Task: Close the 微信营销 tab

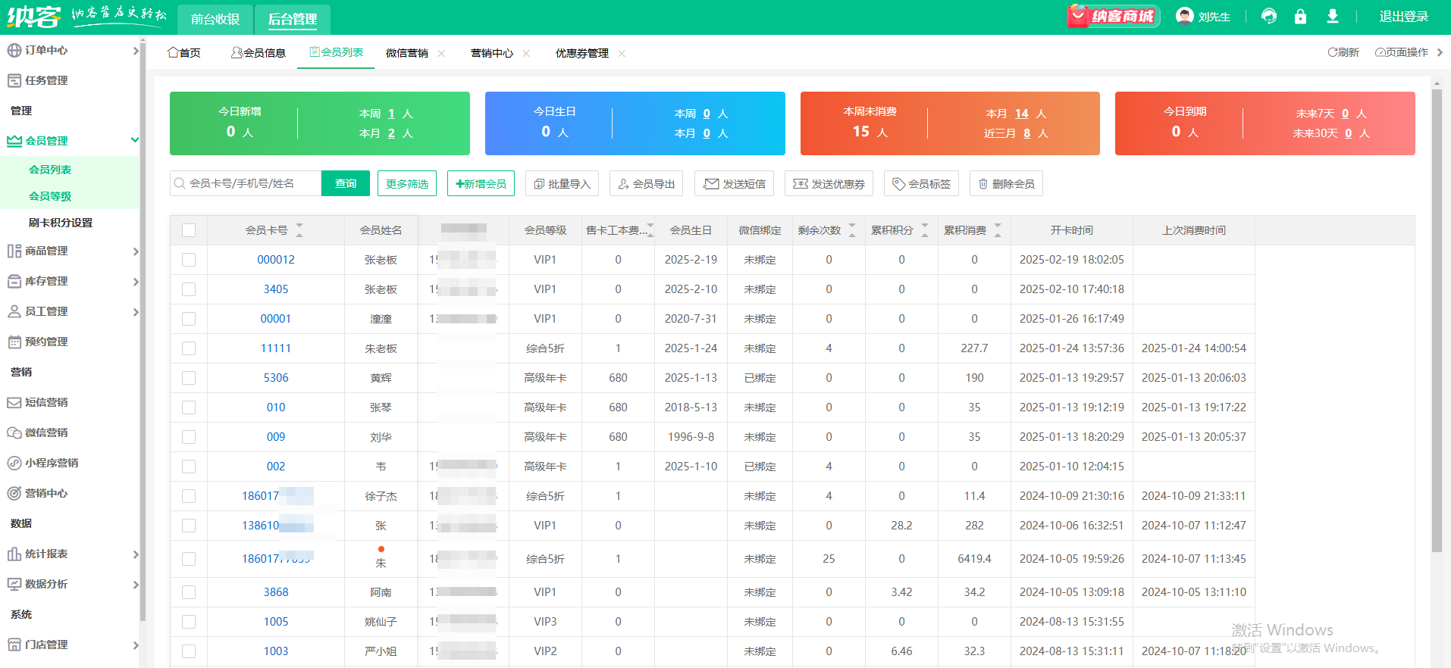Action: (x=441, y=53)
